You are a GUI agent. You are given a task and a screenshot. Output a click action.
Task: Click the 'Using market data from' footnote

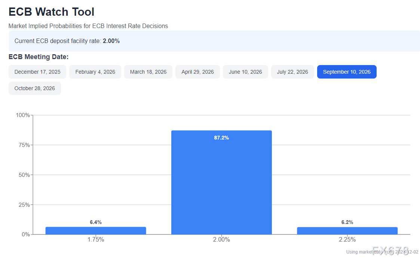(381, 252)
